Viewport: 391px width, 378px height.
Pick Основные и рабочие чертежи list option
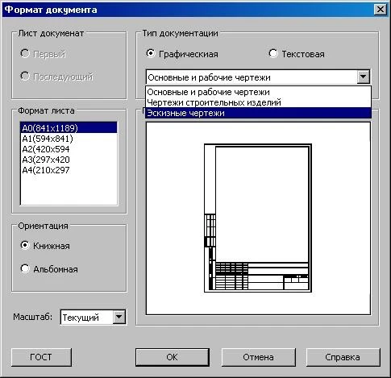click(258, 92)
